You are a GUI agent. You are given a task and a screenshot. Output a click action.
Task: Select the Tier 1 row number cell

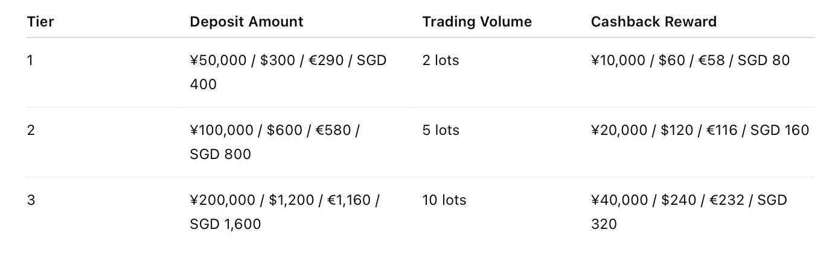30,60
